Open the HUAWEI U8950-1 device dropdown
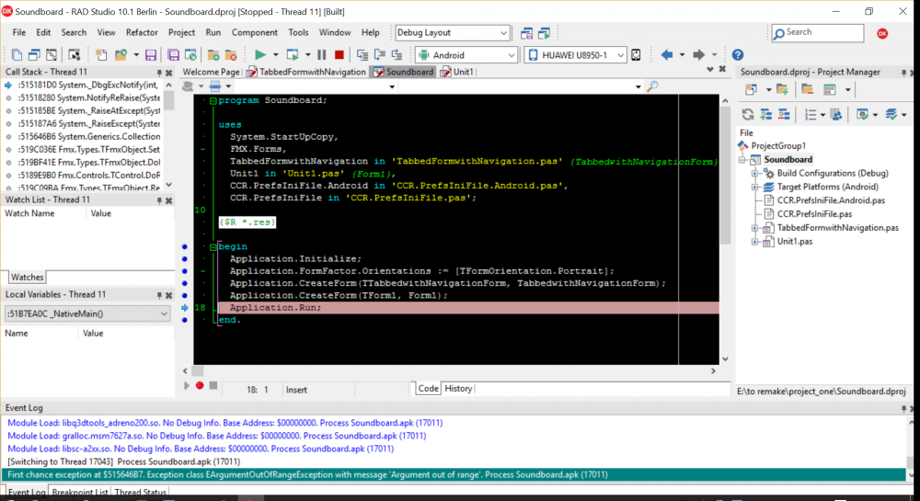This screenshot has width=920, height=501. 620,55
